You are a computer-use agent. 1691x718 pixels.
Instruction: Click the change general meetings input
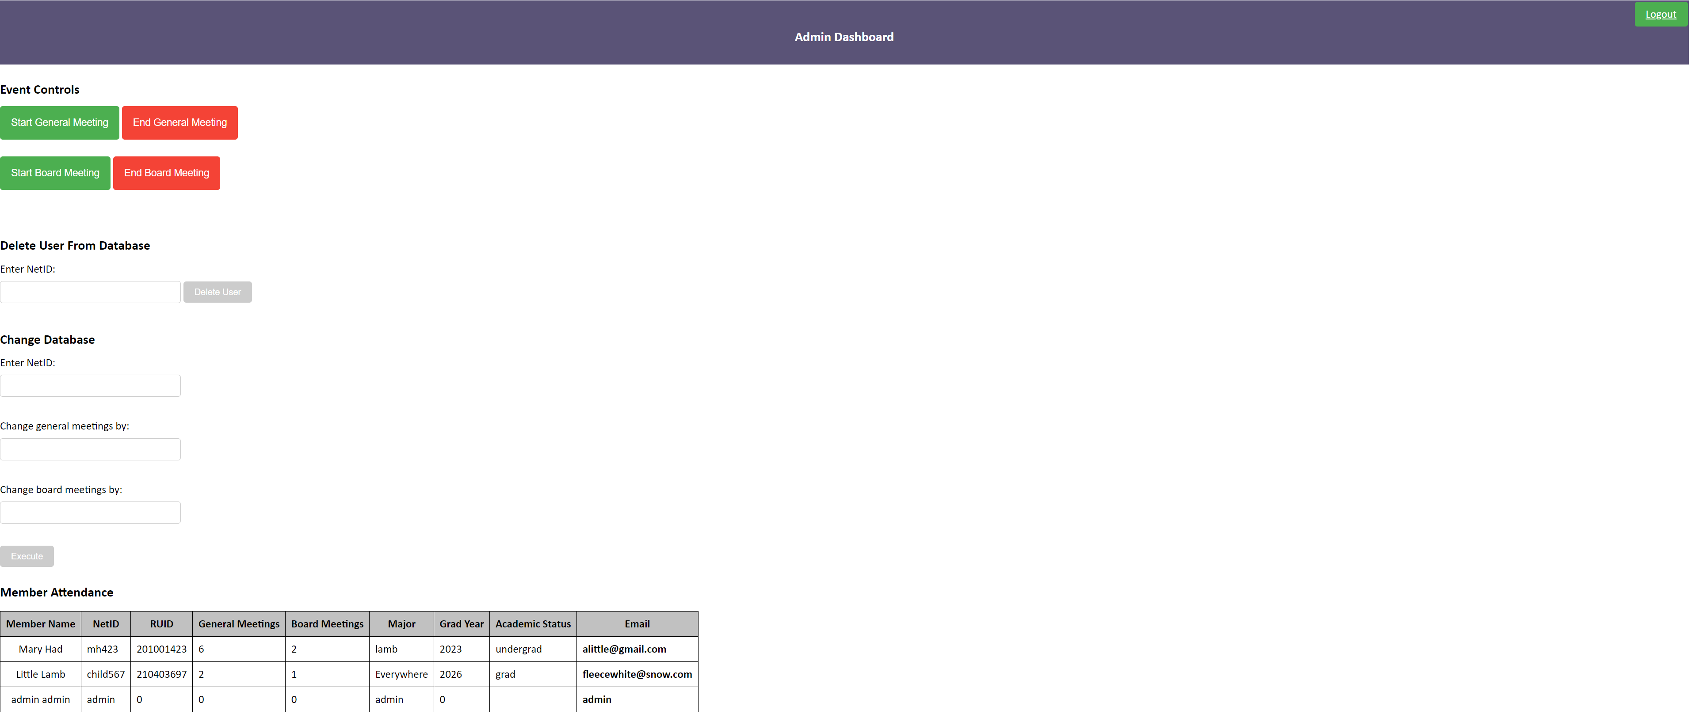click(x=91, y=449)
